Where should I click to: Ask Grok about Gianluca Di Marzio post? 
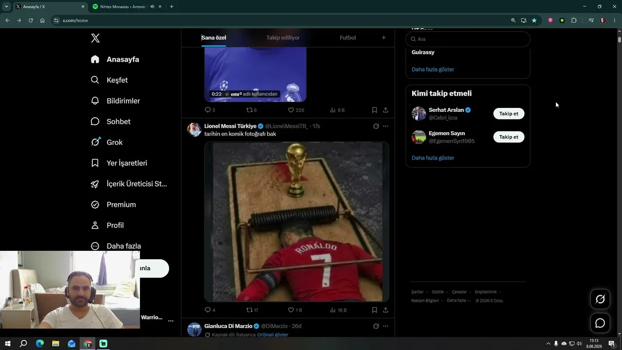pos(376,326)
